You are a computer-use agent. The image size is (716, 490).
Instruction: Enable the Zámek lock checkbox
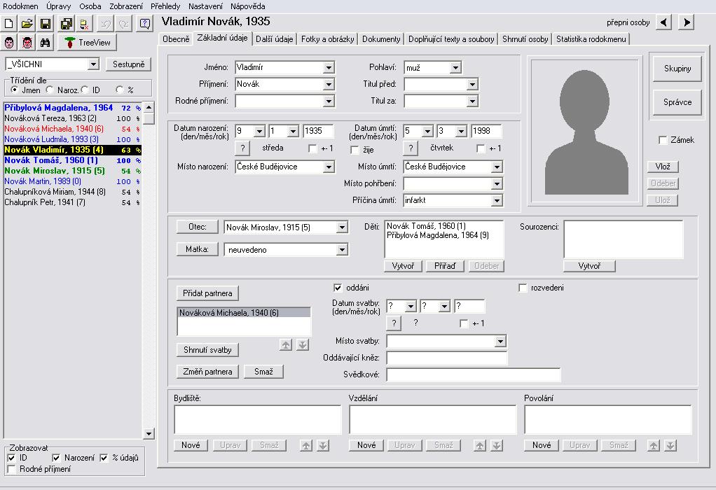(663, 141)
